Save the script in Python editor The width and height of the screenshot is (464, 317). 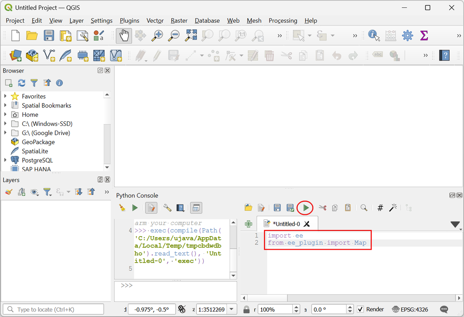277,208
